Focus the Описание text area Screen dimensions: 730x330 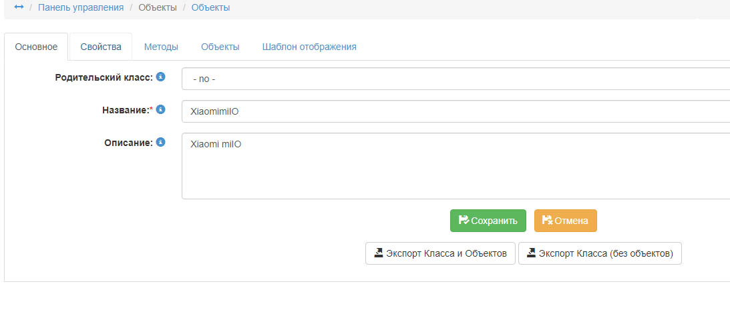coord(454,165)
